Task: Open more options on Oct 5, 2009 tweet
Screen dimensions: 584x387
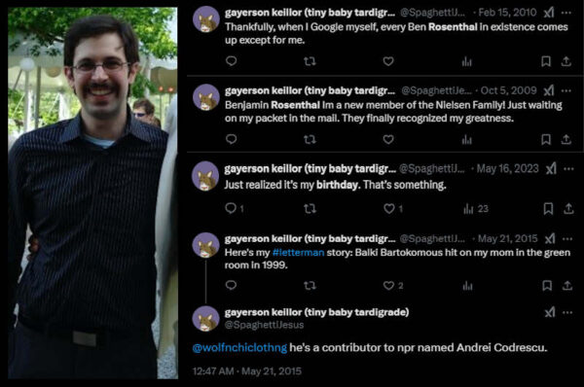Action: (566, 90)
